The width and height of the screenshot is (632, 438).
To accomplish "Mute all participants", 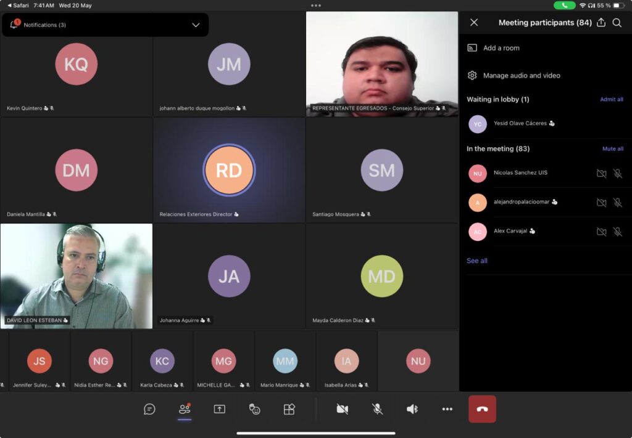I will coord(613,149).
